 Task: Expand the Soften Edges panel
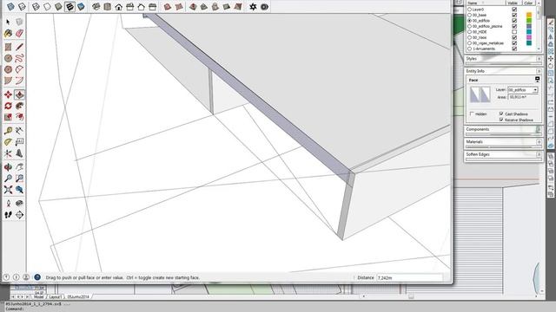point(539,154)
